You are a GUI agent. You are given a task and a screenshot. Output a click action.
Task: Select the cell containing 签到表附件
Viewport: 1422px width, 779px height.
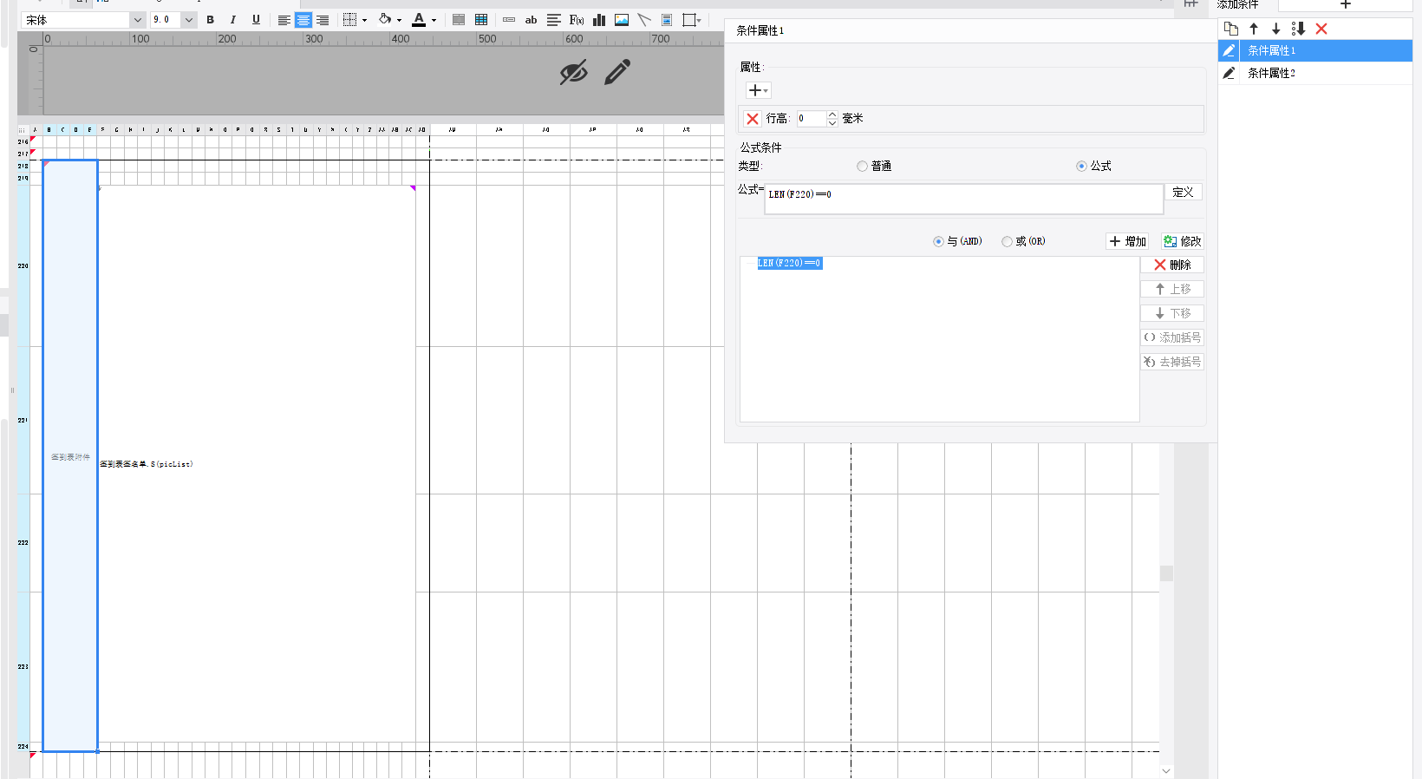70,456
